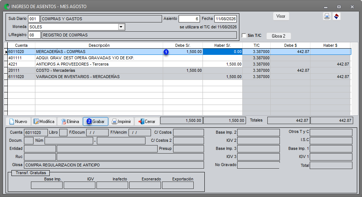The width and height of the screenshot is (362, 197).
Task: Click the IGV 3 field
Action: coord(259,157)
